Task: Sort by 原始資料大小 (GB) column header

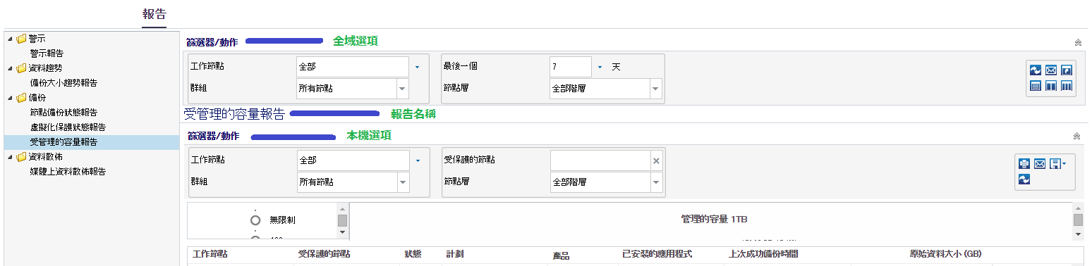Action: (945, 253)
